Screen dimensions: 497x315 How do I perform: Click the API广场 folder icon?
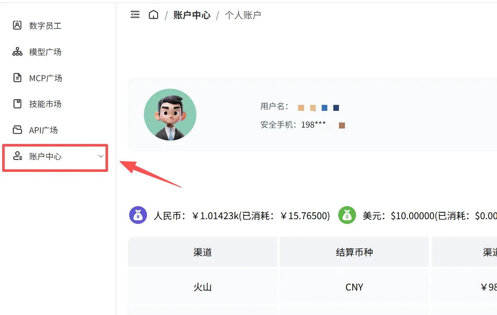click(17, 130)
